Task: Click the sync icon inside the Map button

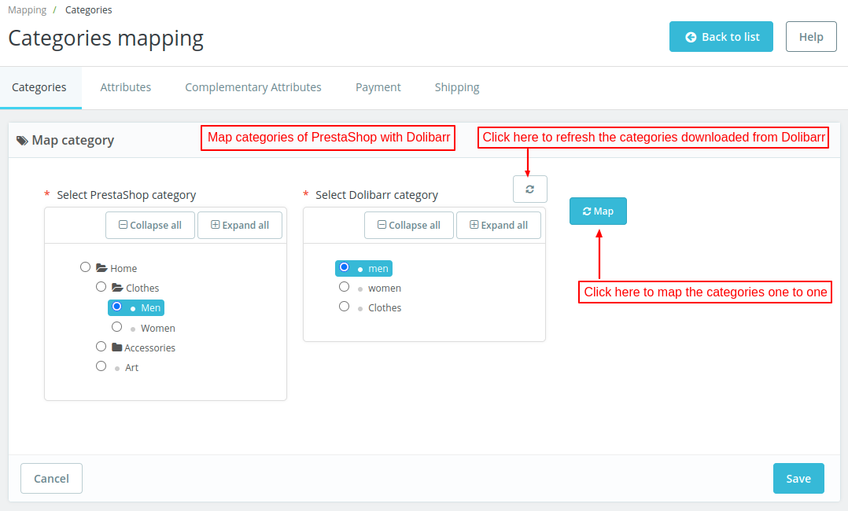Action: pyautogui.click(x=587, y=211)
